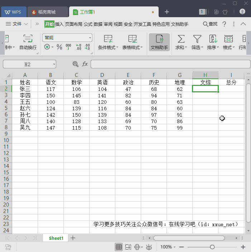Click the add new sheet plus icon
Viewport: 251px width, 252px height.
click(73, 238)
